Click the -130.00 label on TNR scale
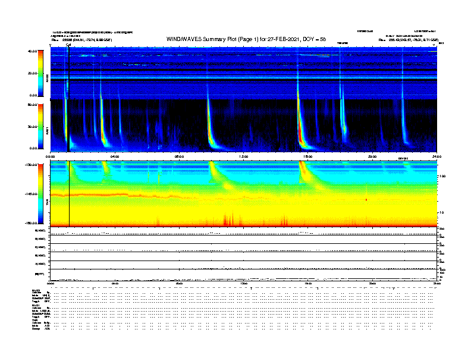The height and width of the screenshot is (364, 471). tap(32, 165)
